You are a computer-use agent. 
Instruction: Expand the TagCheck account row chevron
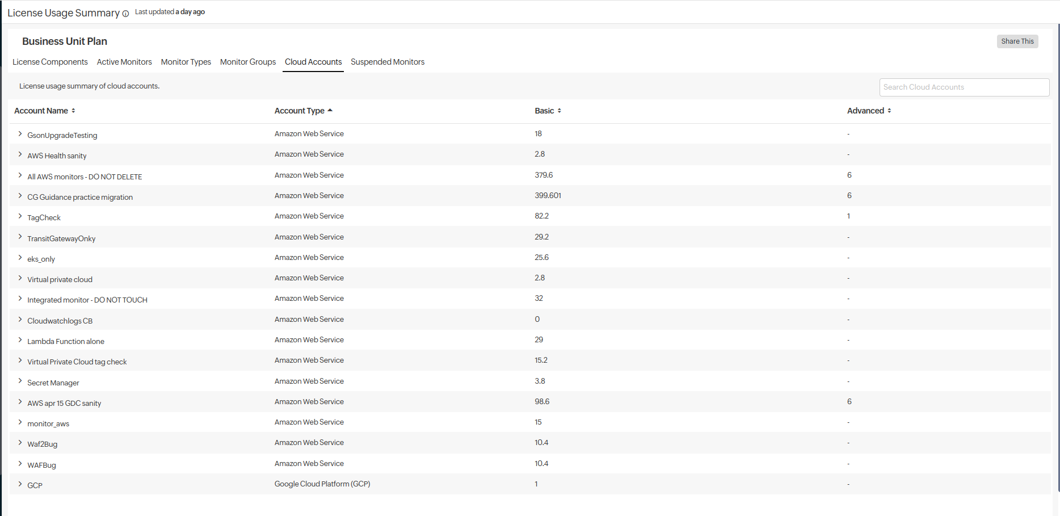20,216
